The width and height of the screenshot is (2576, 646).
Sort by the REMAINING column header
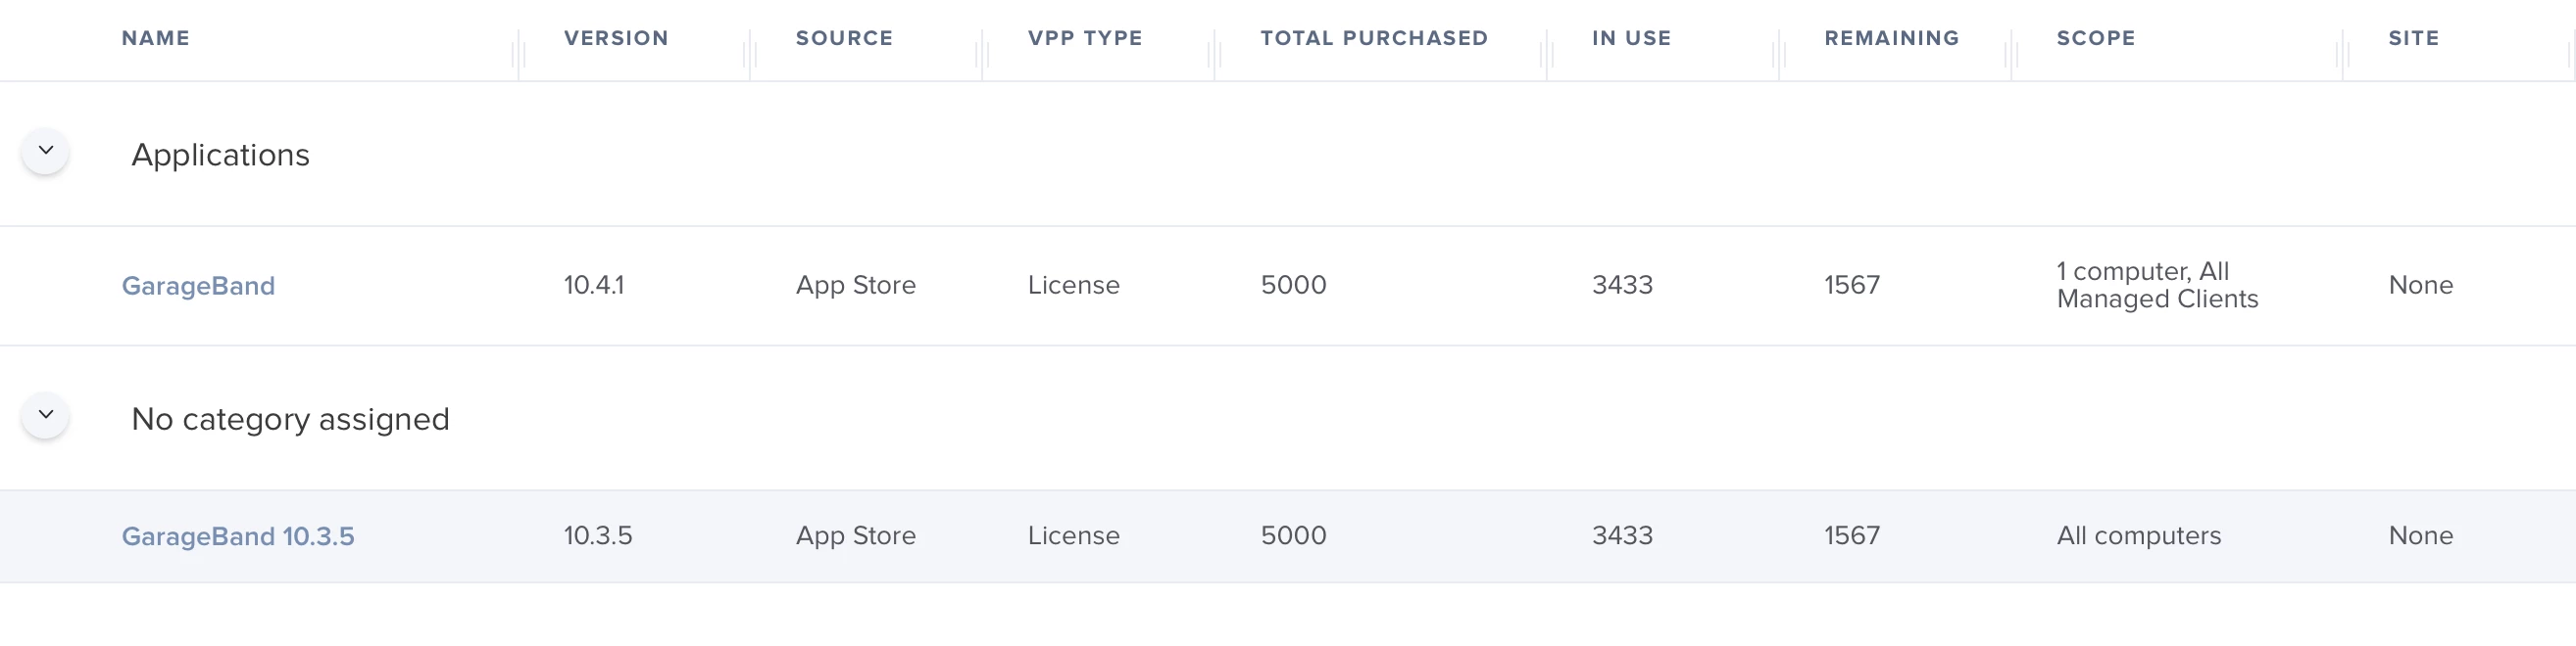click(1891, 38)
